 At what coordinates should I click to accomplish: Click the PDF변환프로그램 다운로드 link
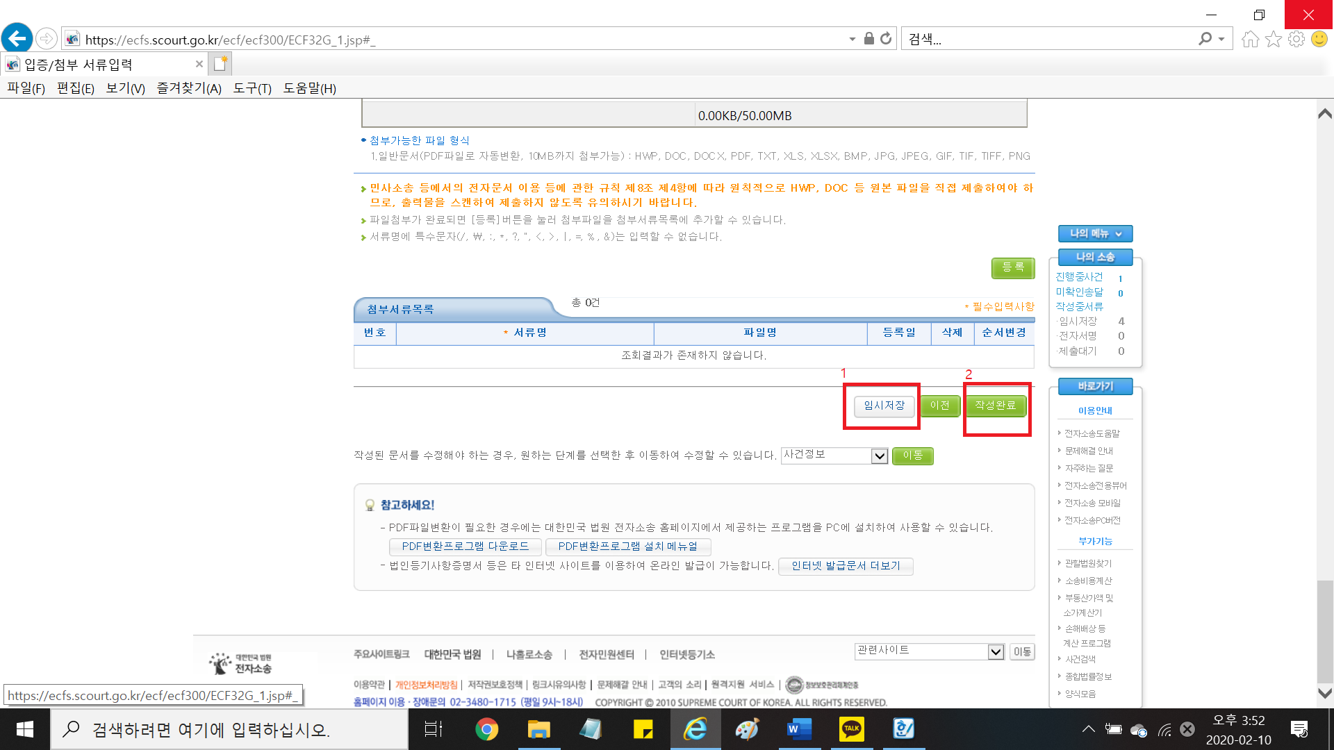pos(465,547)
